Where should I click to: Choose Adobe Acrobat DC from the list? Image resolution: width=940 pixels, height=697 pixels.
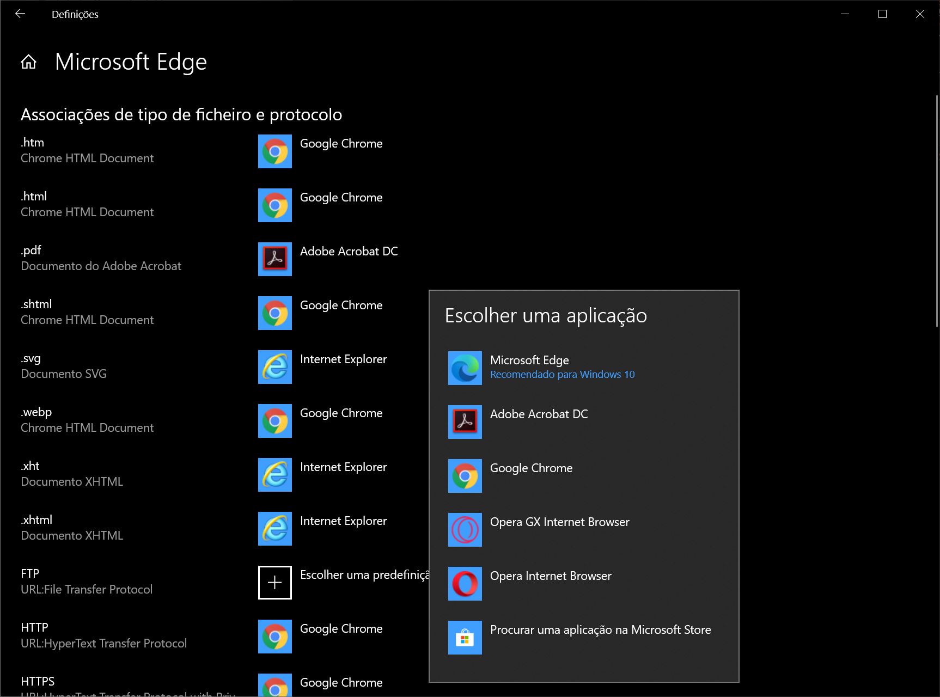[x=584, y=422]
